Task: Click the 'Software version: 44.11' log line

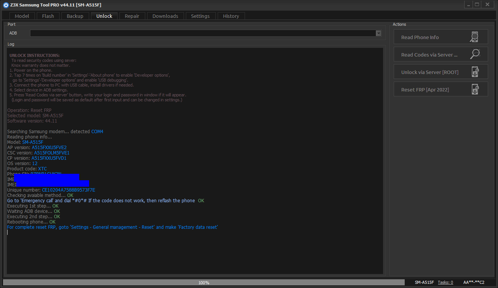Action: coord(32,121)
